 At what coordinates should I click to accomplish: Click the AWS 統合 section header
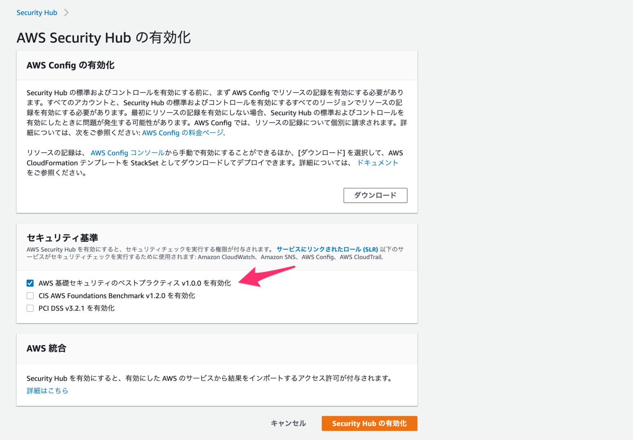[47, 348]
